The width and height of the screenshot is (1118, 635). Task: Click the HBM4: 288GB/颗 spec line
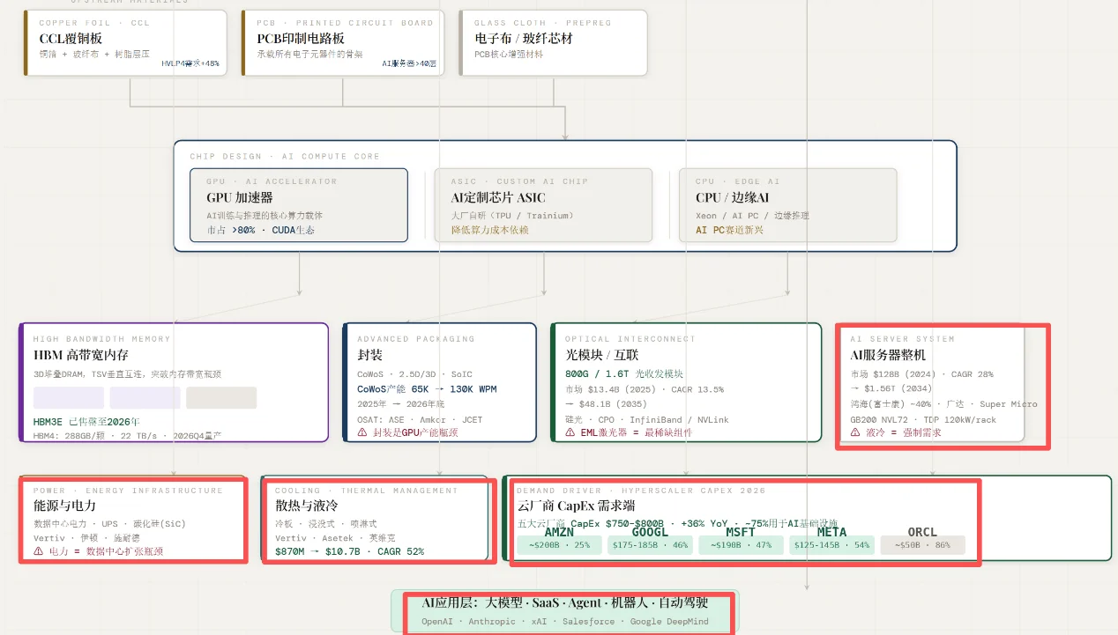point(127,436)
